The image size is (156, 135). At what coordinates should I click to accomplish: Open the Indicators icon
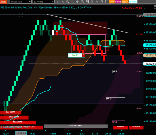(x=97, y=2)
